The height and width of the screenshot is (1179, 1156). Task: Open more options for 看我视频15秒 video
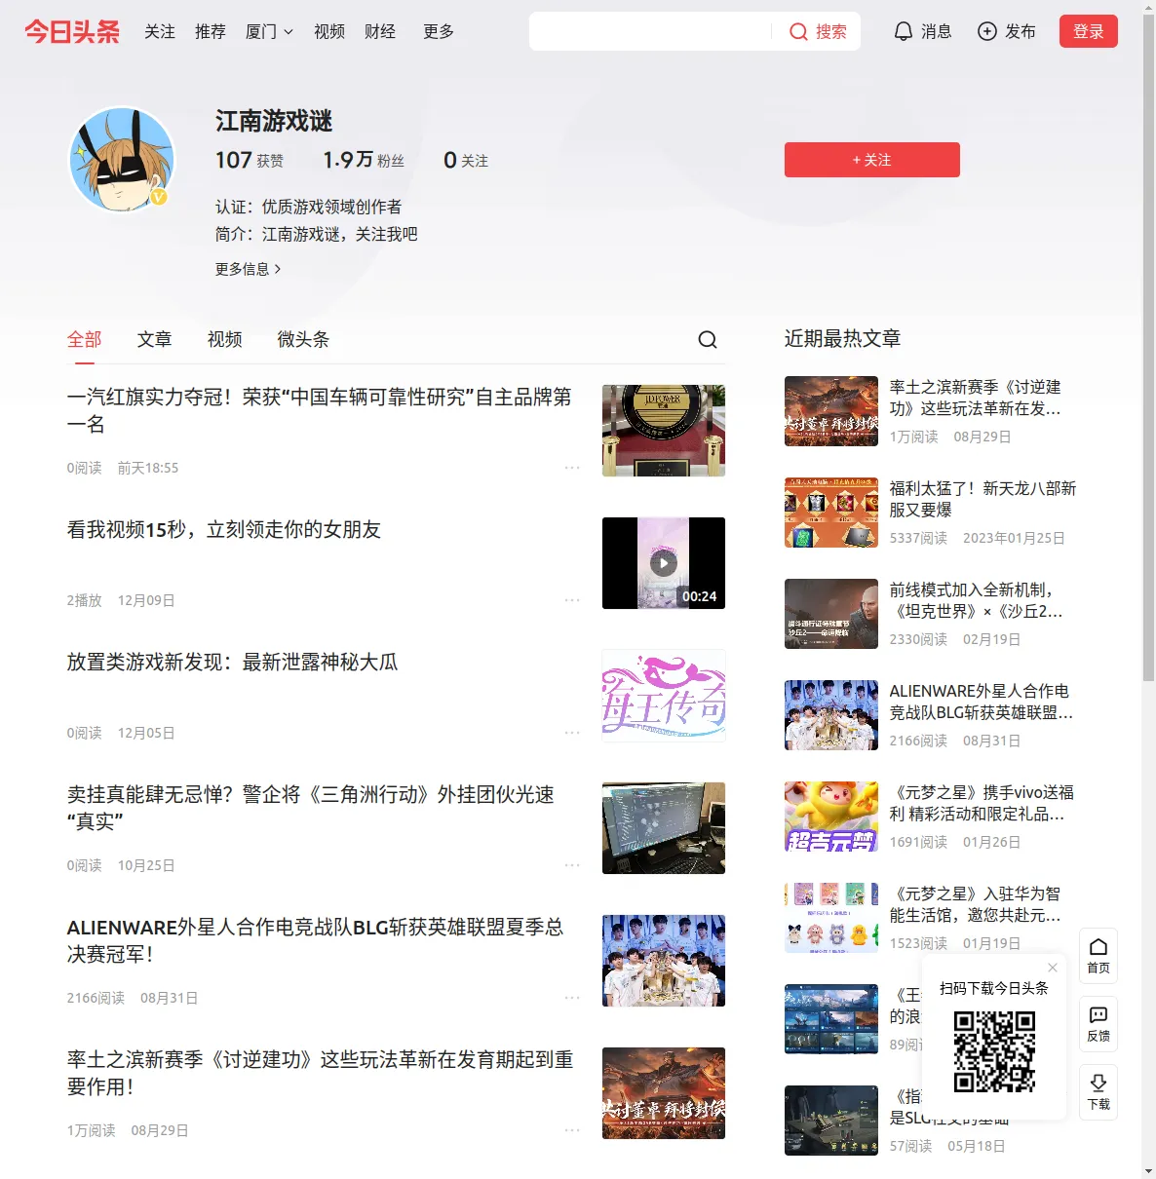coord(572,600)
